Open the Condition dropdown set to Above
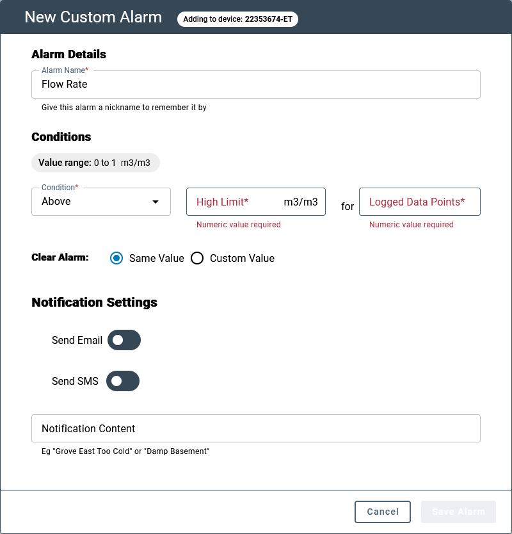This screenshot has width=512, height=534. [101, 202]
